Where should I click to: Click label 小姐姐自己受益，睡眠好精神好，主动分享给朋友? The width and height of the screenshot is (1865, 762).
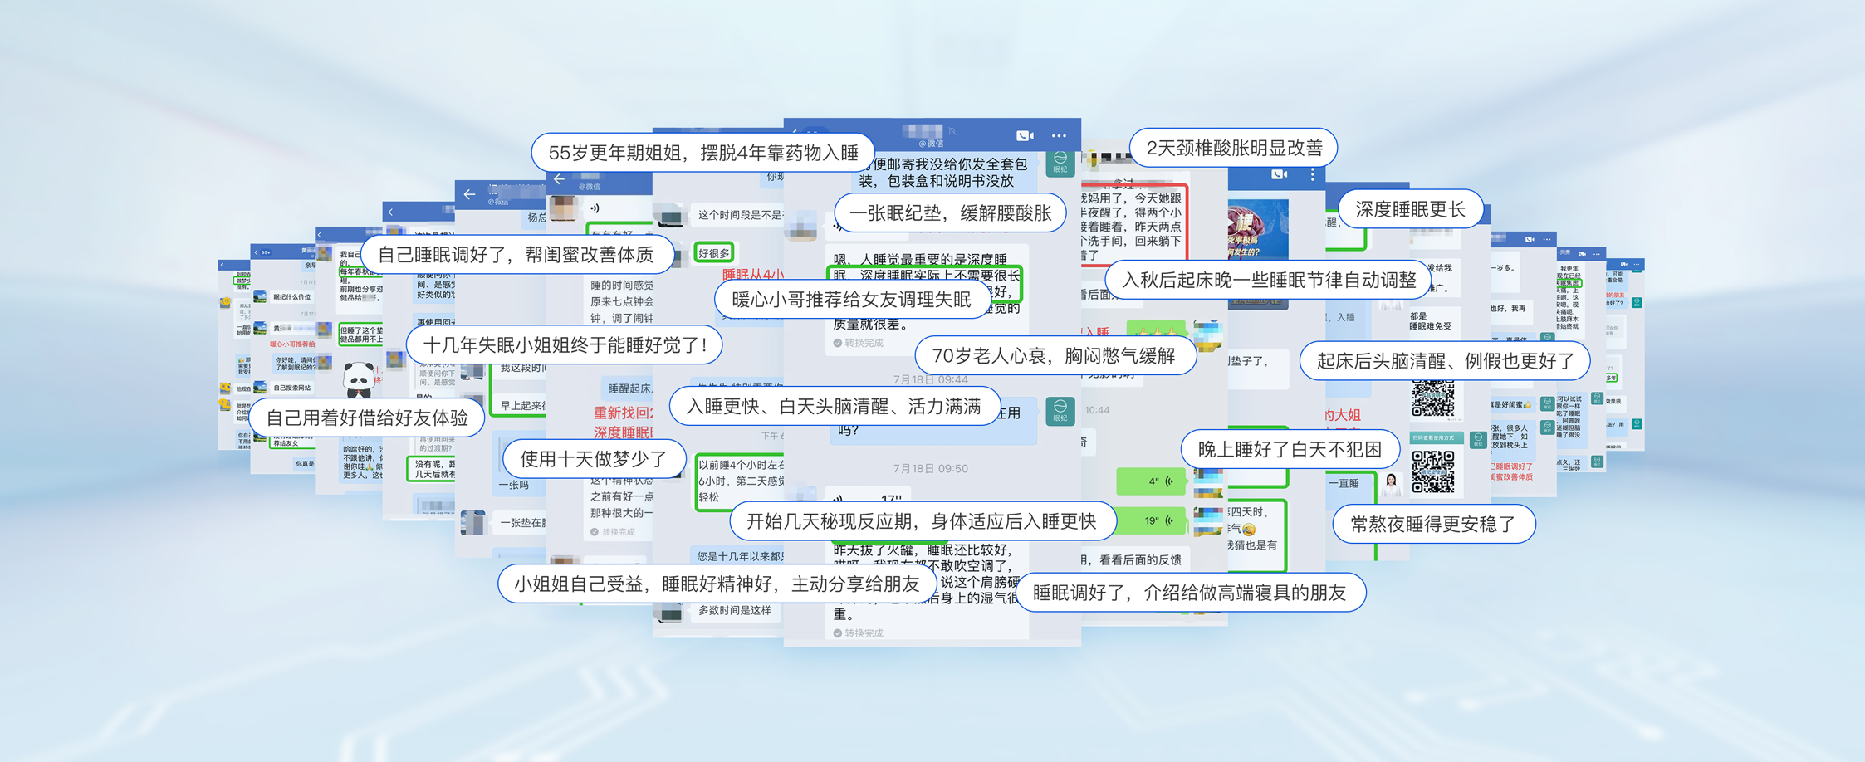pos(717,584)
